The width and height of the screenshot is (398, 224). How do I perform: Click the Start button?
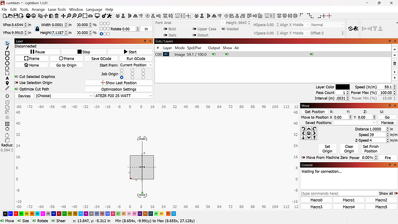(130, 52)
